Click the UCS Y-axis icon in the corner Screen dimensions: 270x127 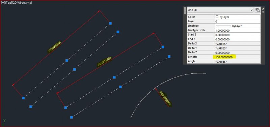pyautogui.click(x=4, y=123)
